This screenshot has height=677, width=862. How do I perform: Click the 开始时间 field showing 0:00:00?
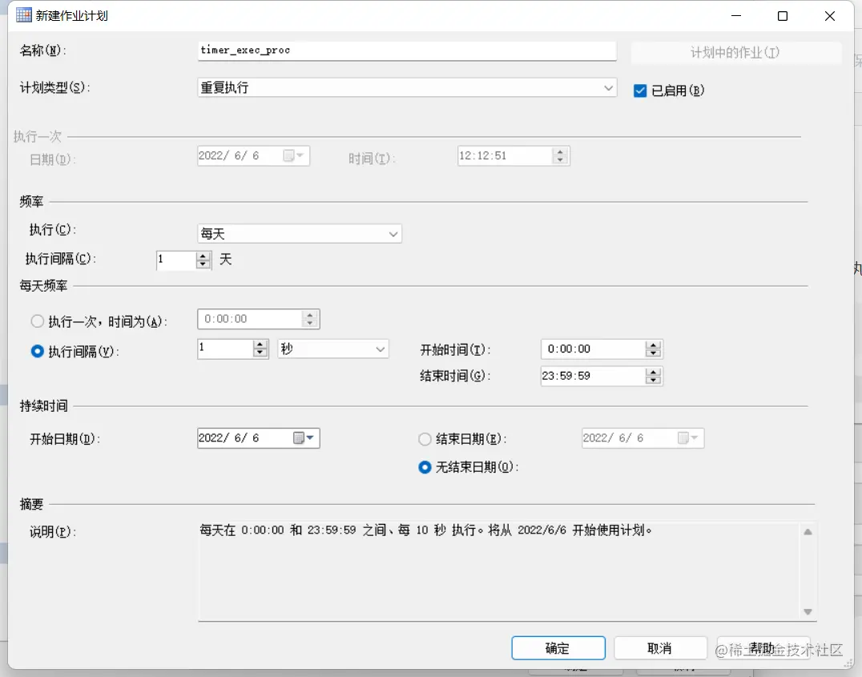[x=593, y=349]
